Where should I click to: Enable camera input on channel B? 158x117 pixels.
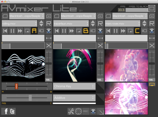click(93, 31)
